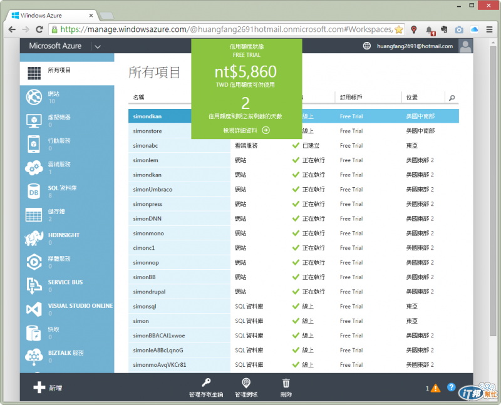Open the Cloud Services gear-cloud icon

click(x=34, y=168)
